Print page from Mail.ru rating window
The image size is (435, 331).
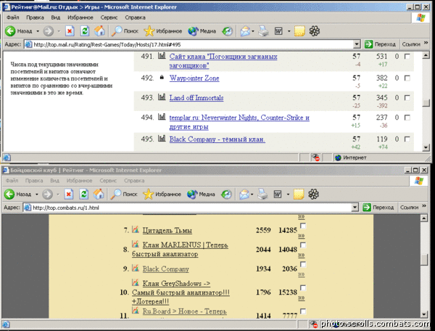click(263, 31)
